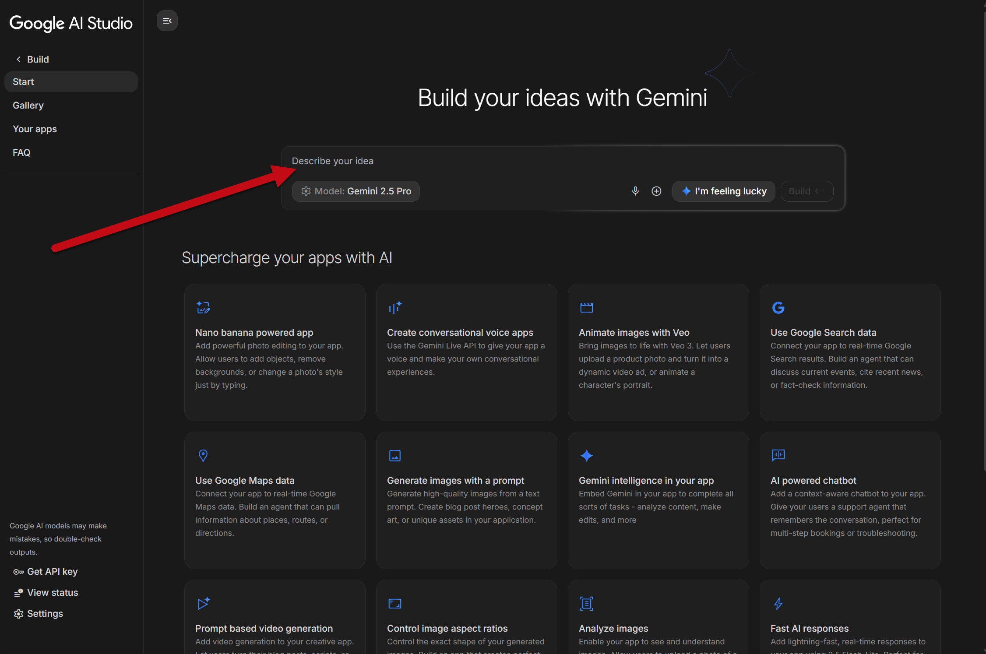Screen dimensions: 986x654
Task: Click the Nano banana photo editing icon
Action: (203, 307)
